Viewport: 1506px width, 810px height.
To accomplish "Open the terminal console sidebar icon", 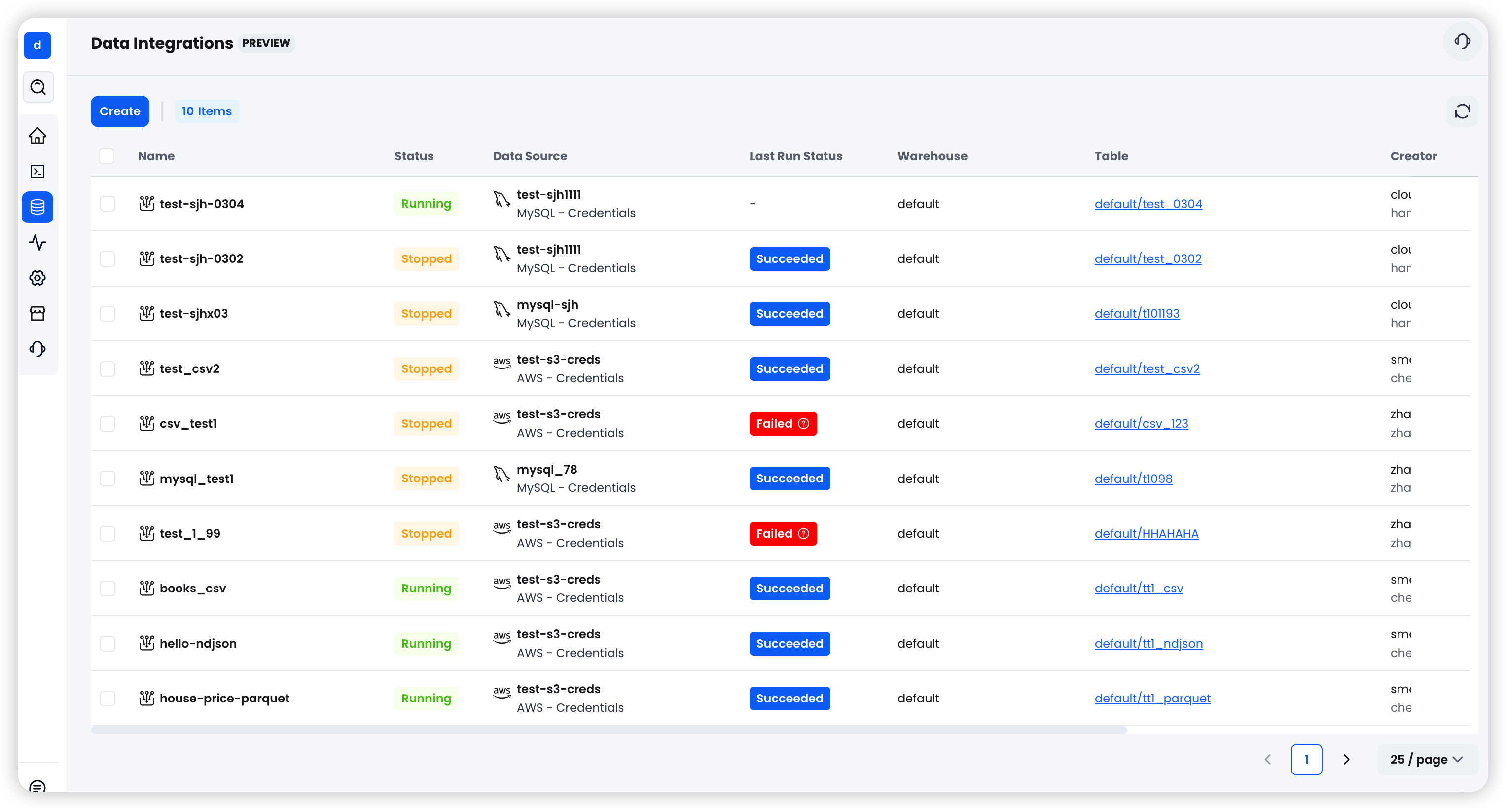I will point(37,171).
